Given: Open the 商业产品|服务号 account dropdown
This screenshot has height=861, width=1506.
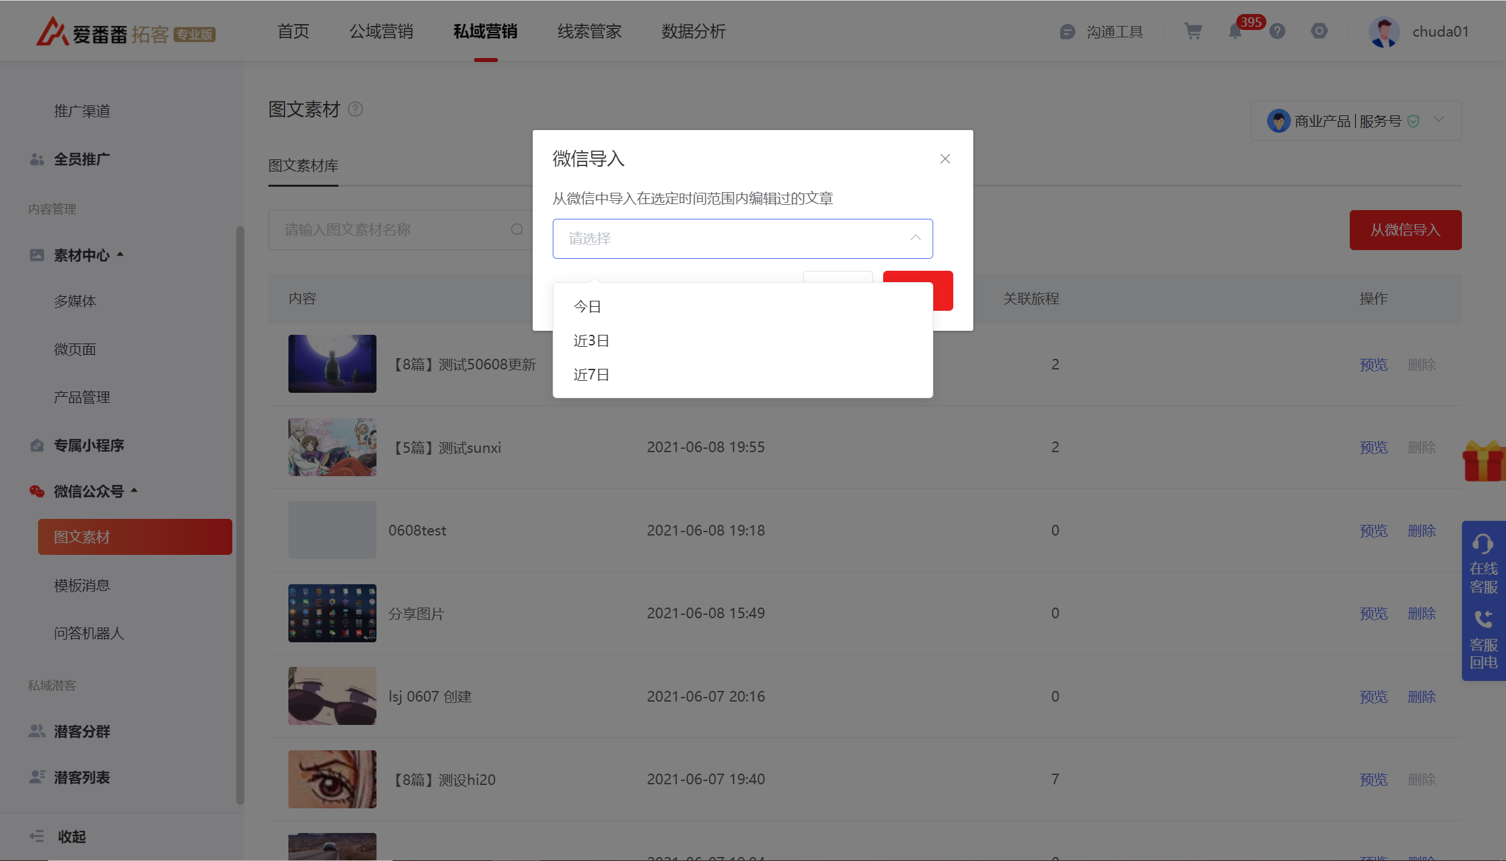Looking at the screenshot, I should 1356,121.
